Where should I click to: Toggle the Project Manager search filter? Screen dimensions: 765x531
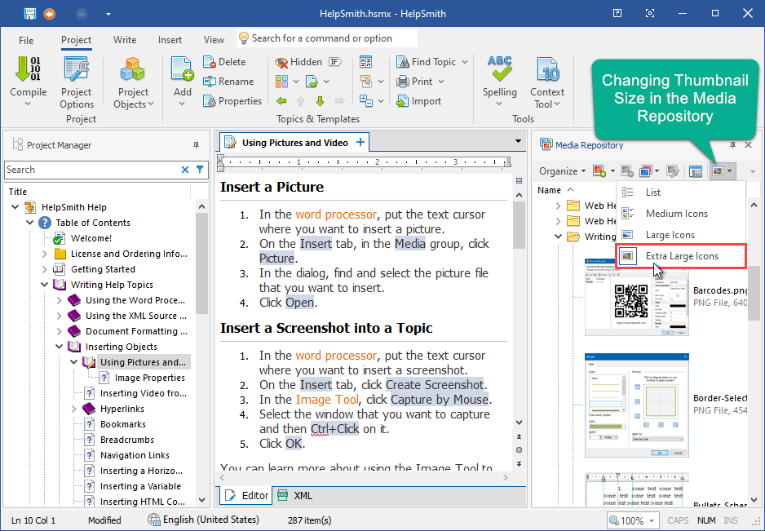pyautogui.click(x=200, y=170)
